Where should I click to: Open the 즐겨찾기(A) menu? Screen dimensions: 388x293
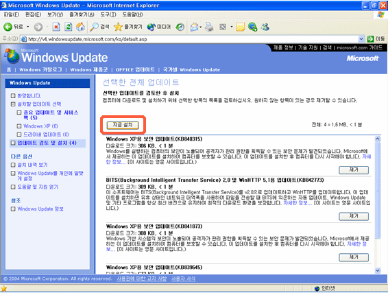[x=82, y=14]
